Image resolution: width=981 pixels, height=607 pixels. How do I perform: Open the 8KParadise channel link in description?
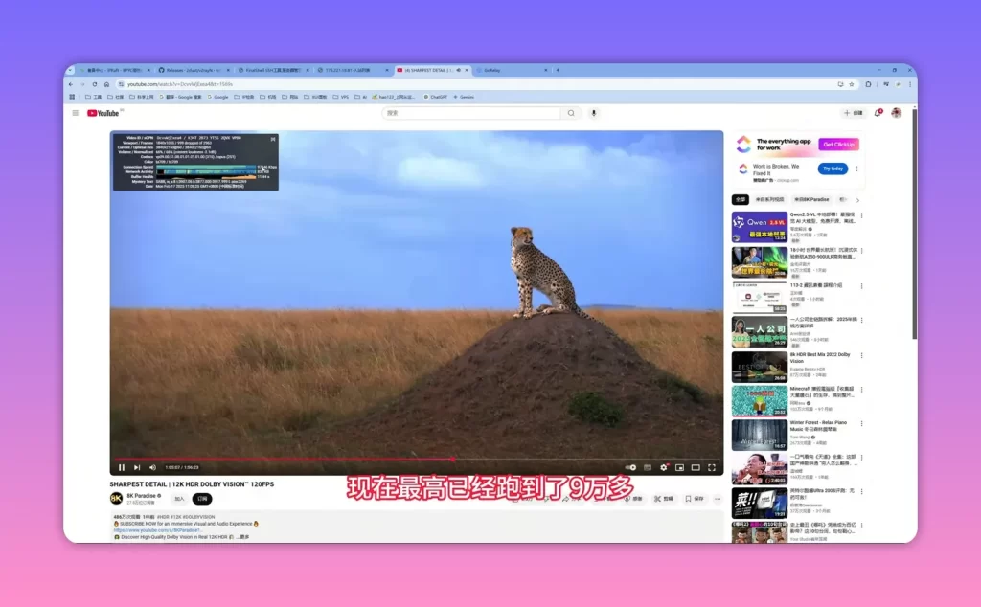[158, 530]
